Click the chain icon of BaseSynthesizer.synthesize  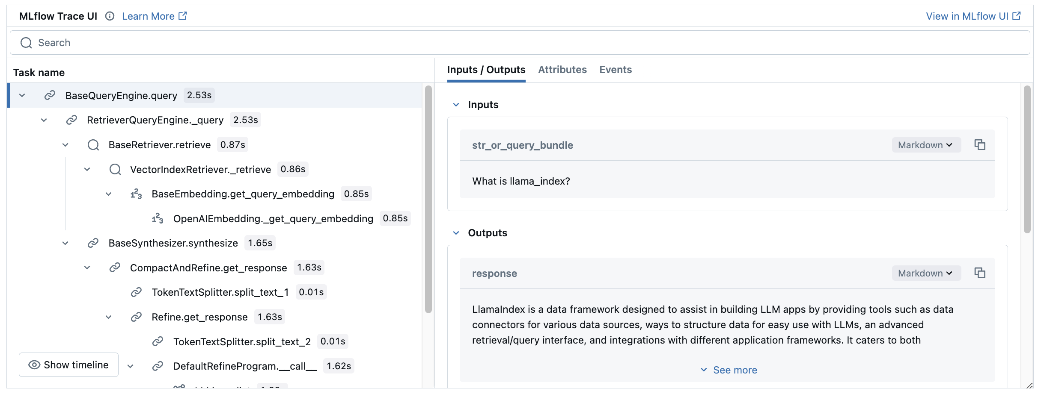pyautogui.click(x=93, y=243)
